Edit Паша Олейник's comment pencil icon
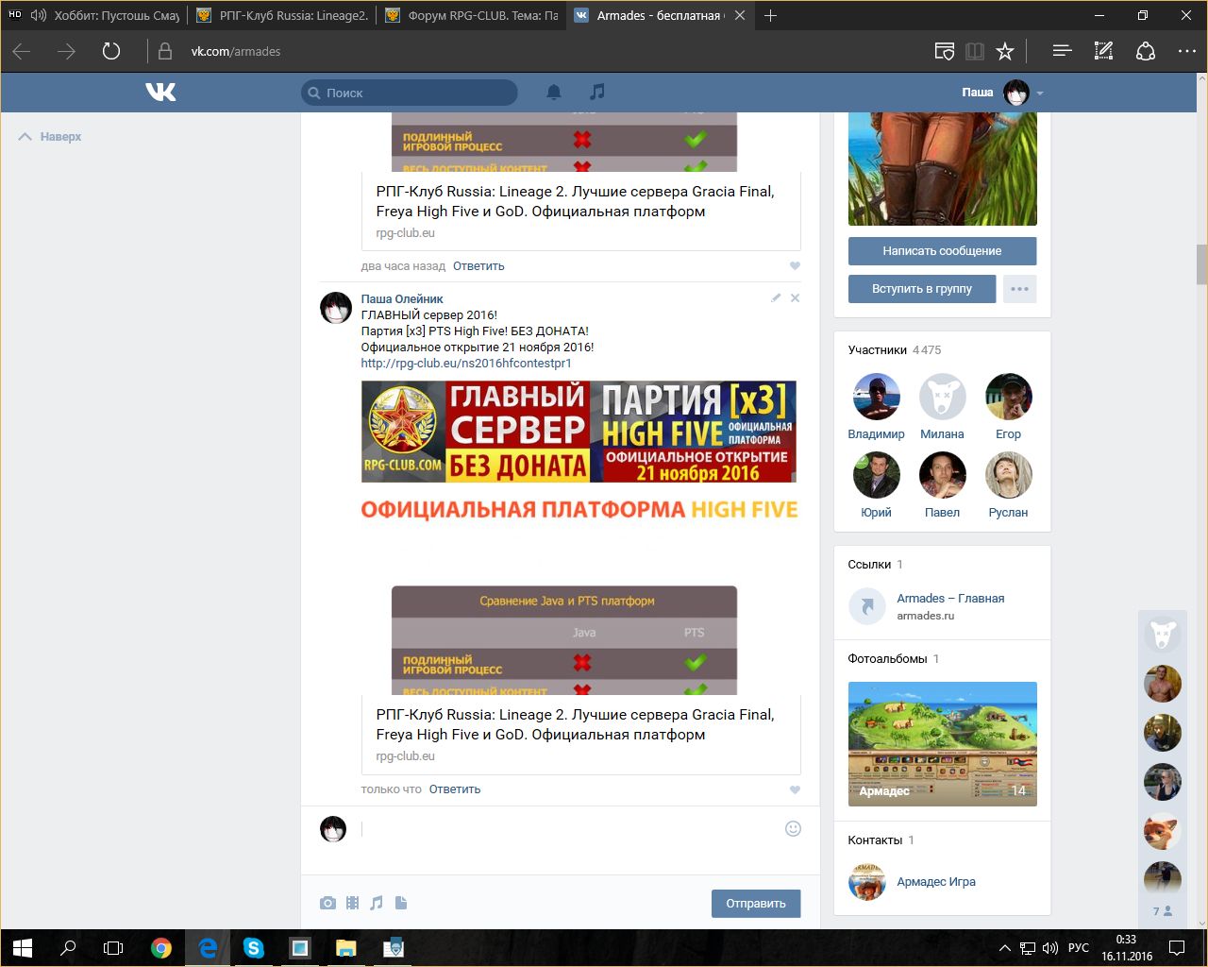Viewport: 1208px width, 967px height. pos(776,297)
